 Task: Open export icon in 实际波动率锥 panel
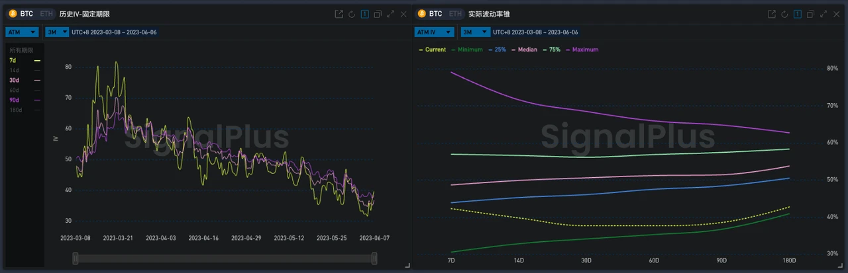coord(772,14)
